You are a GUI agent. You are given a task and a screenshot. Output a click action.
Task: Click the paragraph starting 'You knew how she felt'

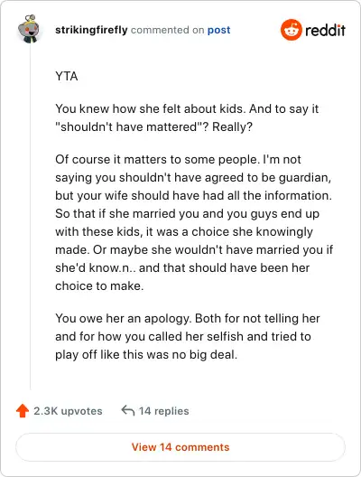[187, 117]
